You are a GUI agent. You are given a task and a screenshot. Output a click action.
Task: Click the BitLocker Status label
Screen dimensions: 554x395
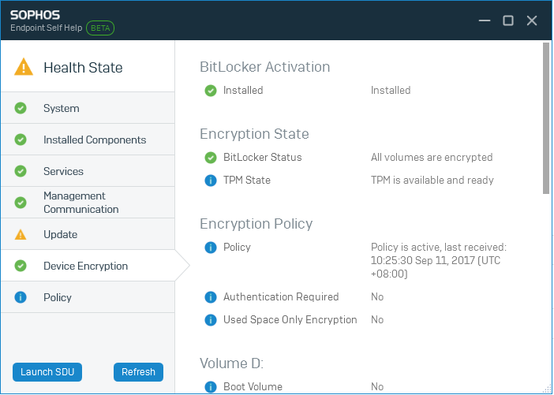pos(263,158)
